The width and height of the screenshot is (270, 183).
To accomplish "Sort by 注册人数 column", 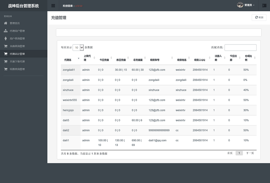I will coord(219,58).
